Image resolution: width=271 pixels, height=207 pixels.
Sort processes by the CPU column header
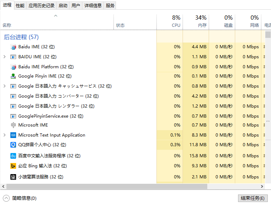point(170,22)
